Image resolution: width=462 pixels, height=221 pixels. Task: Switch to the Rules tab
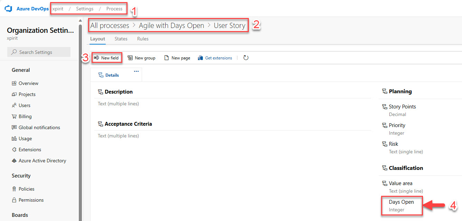click(x=143, y=39)
